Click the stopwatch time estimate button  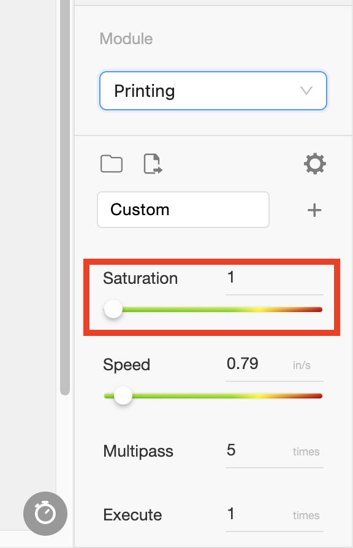click(x=45, y=514)
